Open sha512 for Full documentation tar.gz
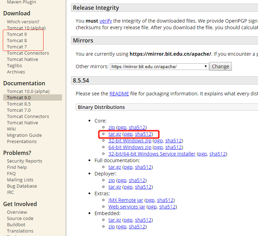Viewport: 258px width, 236px height. (143, 167)
